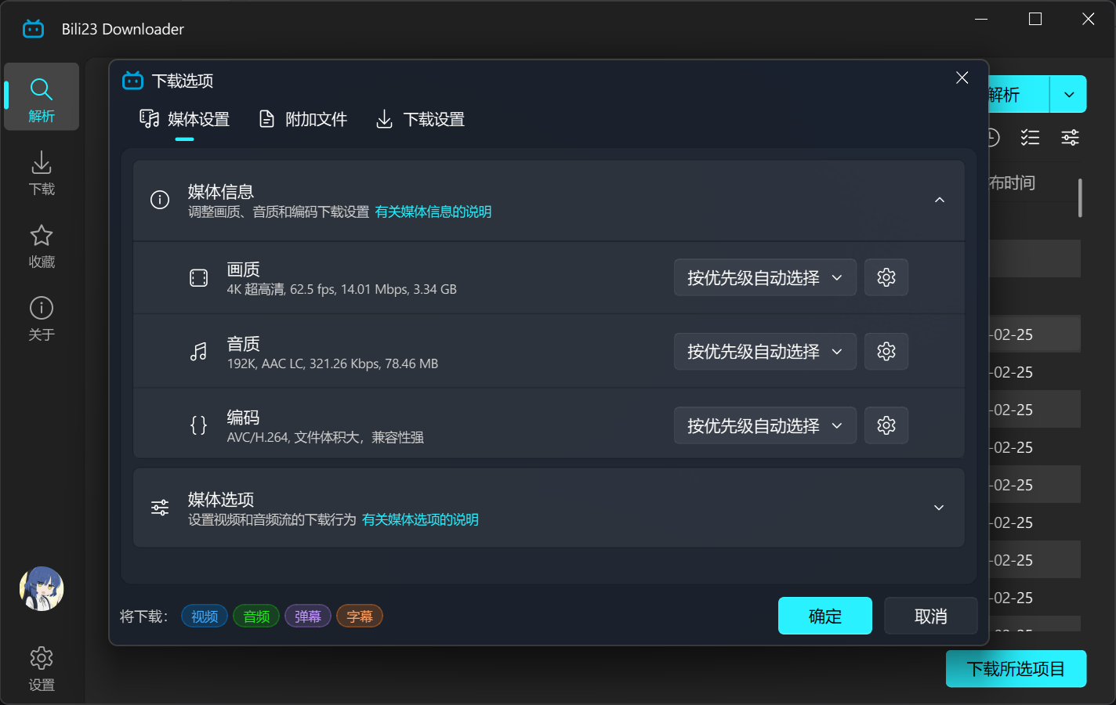
Task: Click the user avatar in sidebar
Action: pos(42,588)
